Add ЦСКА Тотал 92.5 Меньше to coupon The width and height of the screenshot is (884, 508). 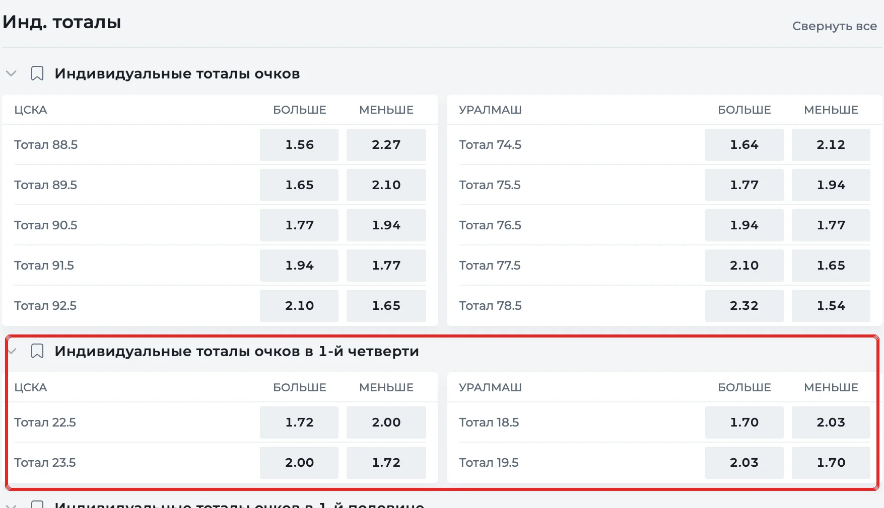pos(386,306)
